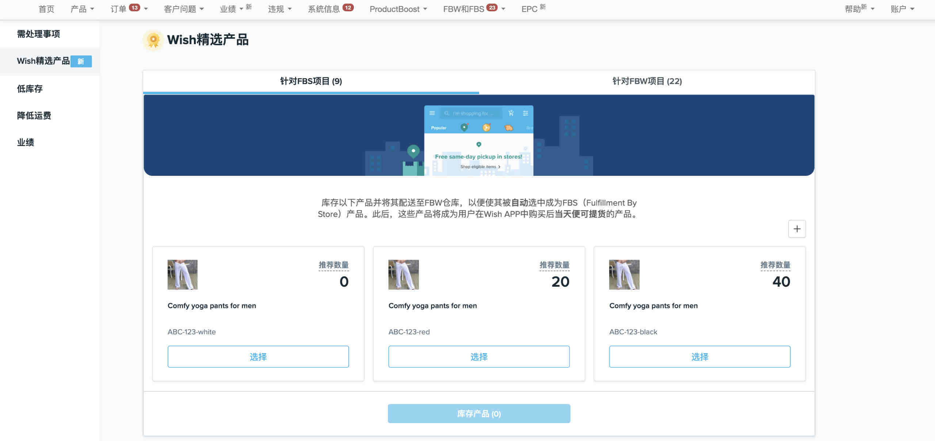Image resolution: width=935 pixels, height=441 pixels.
Task: Expand the ProductBoost dropdown
Action: pyautogui.click(x=398, y=9)
